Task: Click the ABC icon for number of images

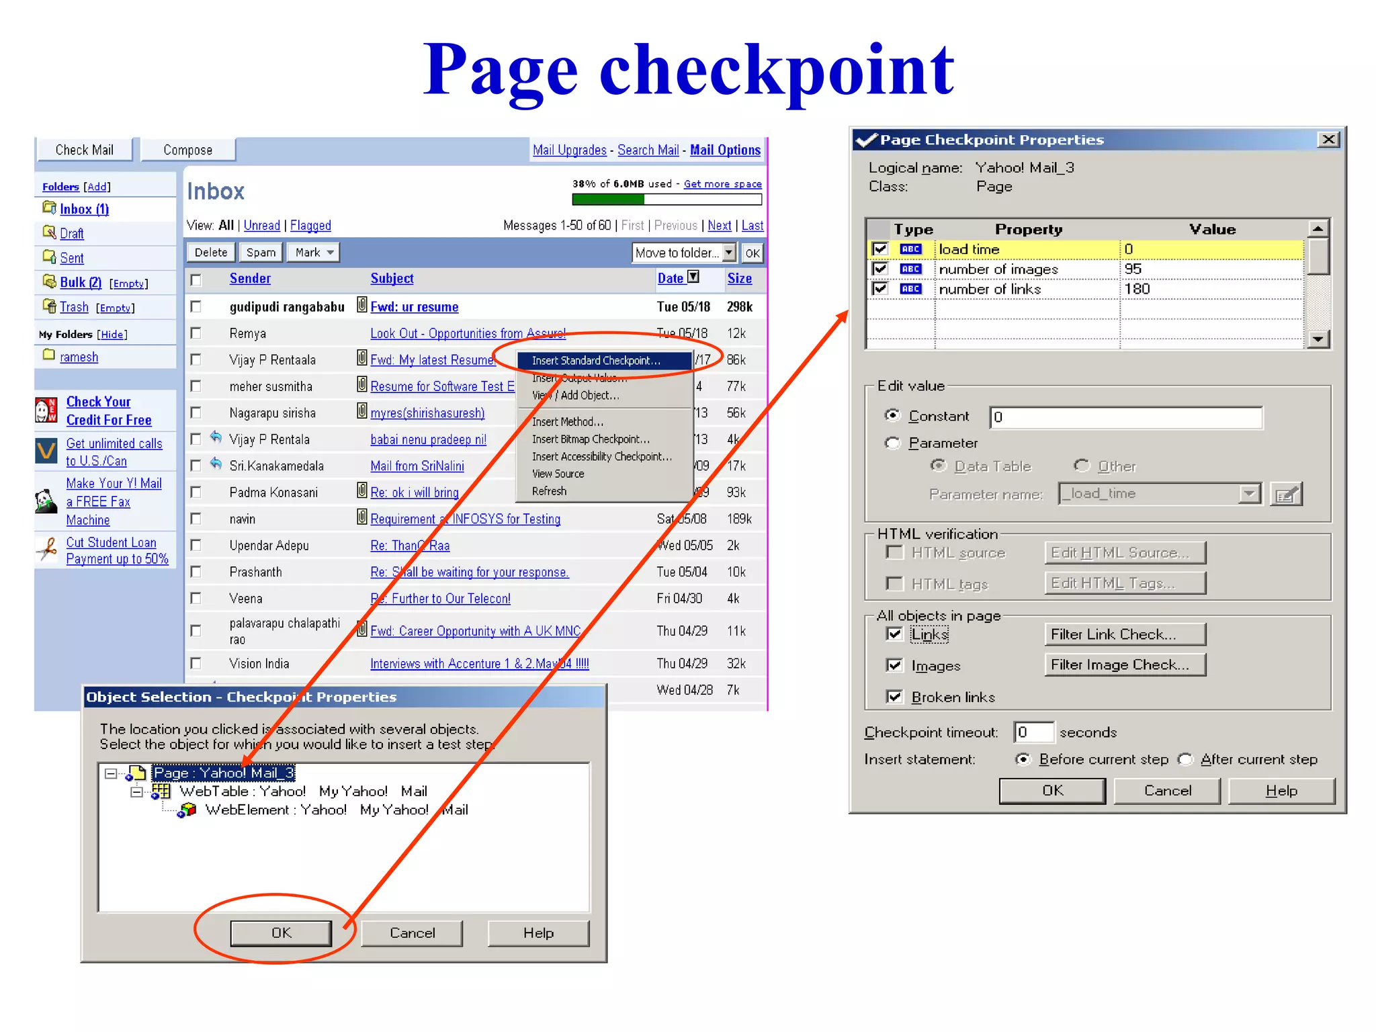Action: [910, 269]
